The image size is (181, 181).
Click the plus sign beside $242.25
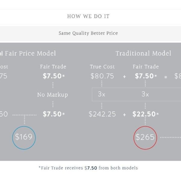[124, 115]
